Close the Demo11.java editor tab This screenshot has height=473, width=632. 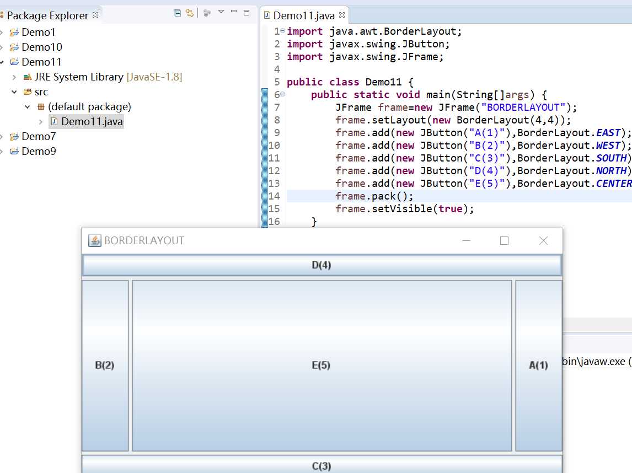342,15
